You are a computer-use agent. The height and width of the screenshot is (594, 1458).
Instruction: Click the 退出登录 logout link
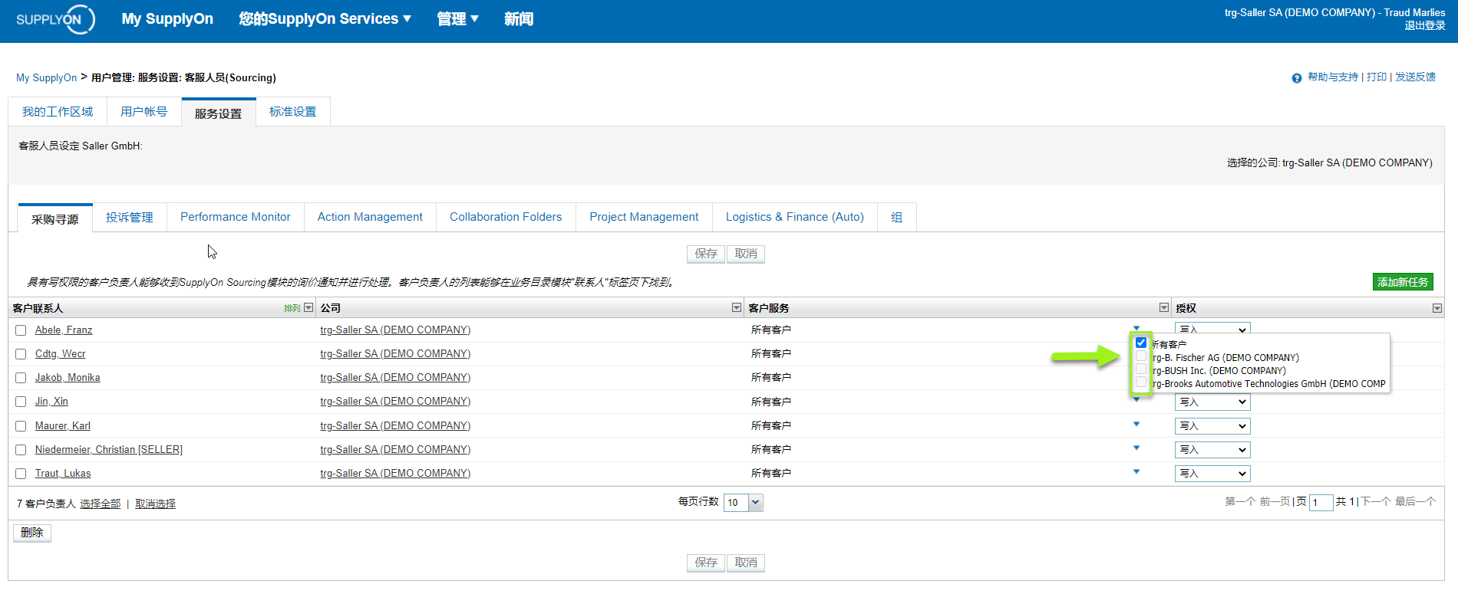click(1425, 26)
